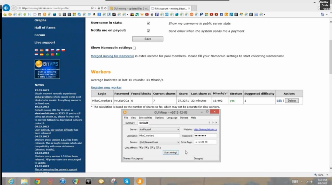Open the GUIMiner Donate menu
This screenshot has height=185, width=332.
(184, 118)
